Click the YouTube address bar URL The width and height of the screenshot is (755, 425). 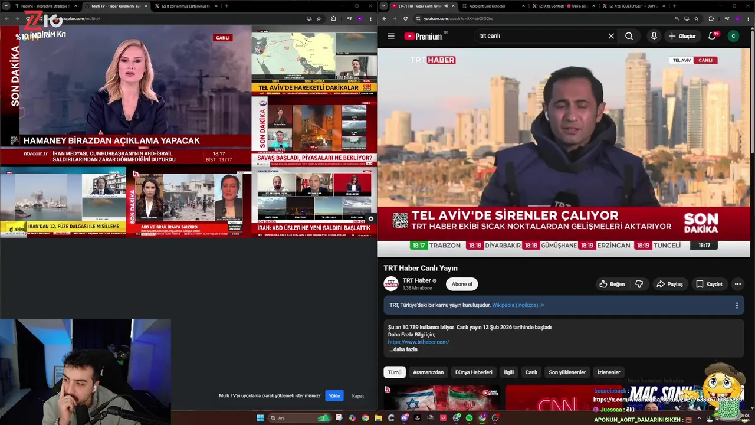[458, 18]
